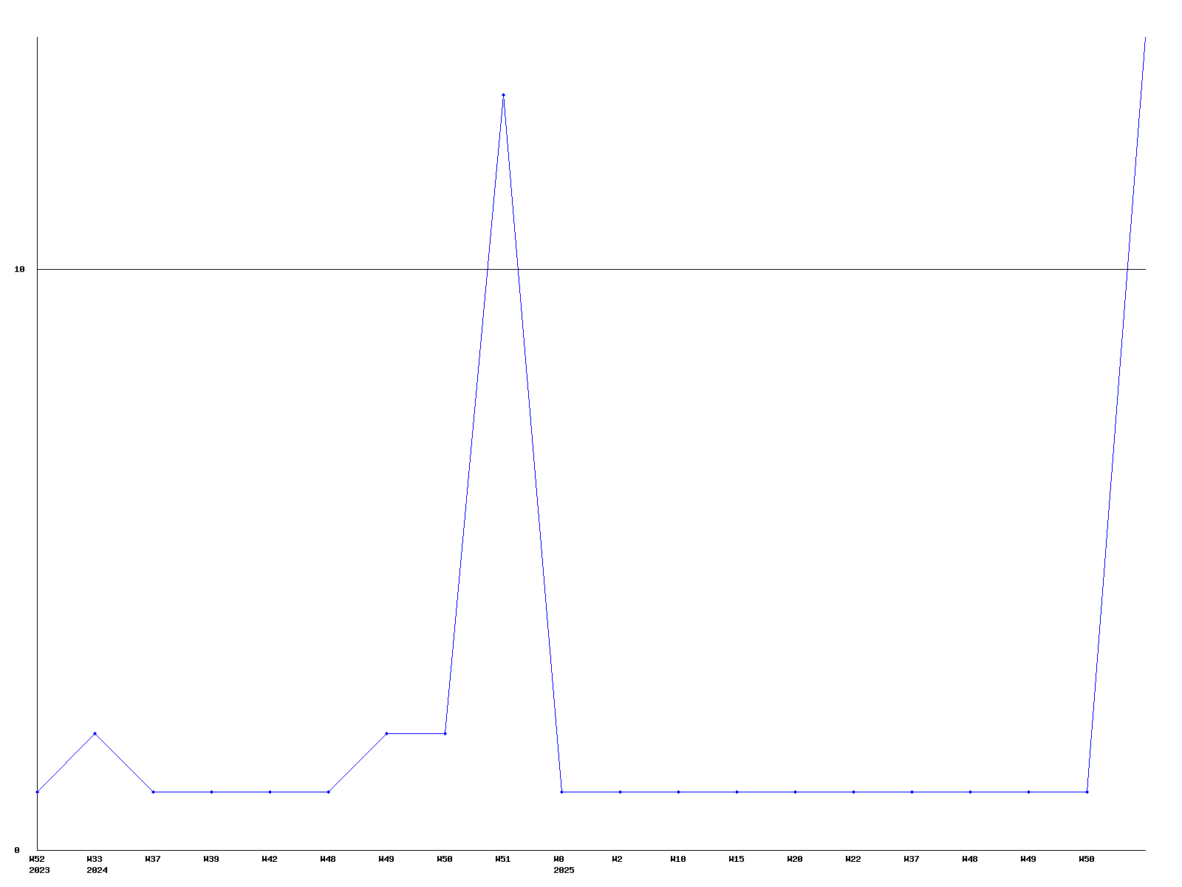The image size is (1182, 887).
Task: Click the data point above W0 2025
Action: (561, 792)
